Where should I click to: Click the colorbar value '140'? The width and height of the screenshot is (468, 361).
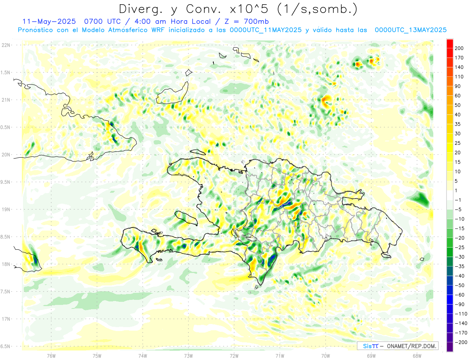pyautogui.click(x=459, y=67)
